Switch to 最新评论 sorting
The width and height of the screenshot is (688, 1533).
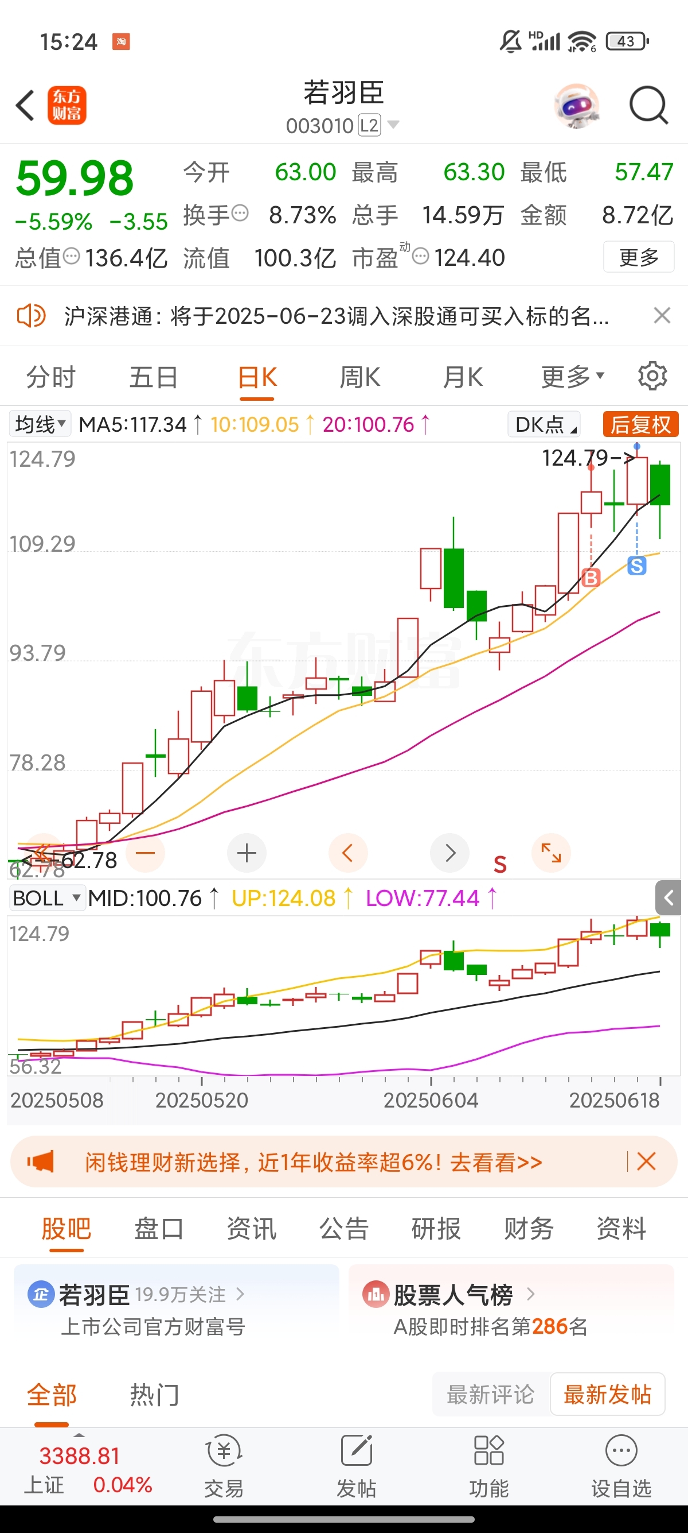[490, 1394]
